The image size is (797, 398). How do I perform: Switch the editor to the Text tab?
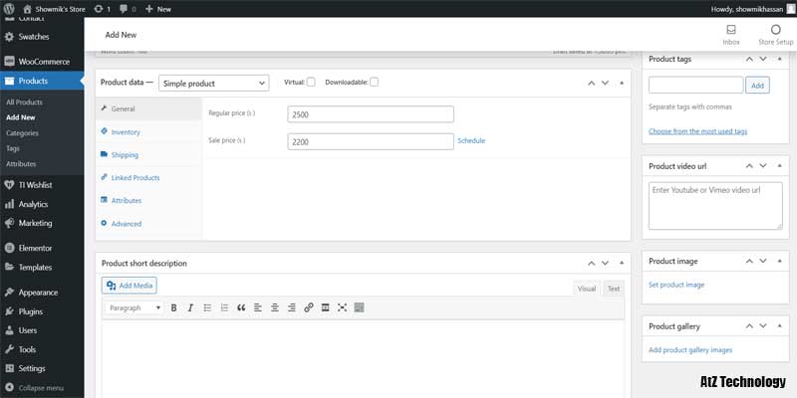click(x=614, y=289)
